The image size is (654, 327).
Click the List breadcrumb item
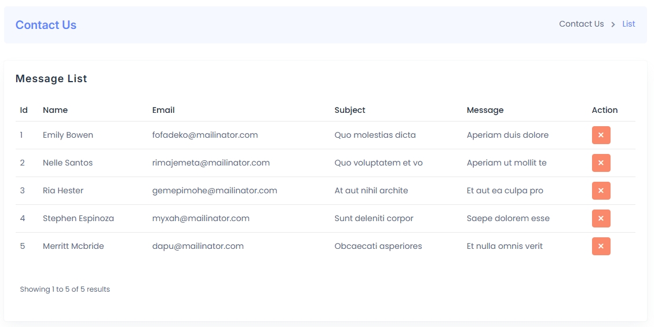tap(629, 24)
